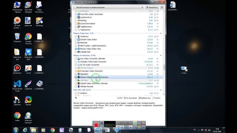Favorite star on the Subtitle Edit row
Screen dimensions: 237x133
pos(155,52)
